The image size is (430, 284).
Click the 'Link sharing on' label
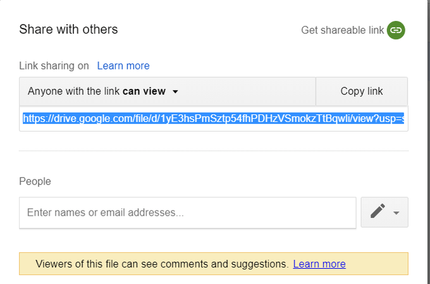[x=54, y=66]
